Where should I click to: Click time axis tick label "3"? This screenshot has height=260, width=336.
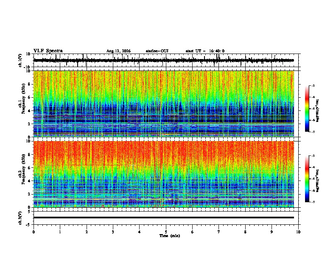pos(113,232)
